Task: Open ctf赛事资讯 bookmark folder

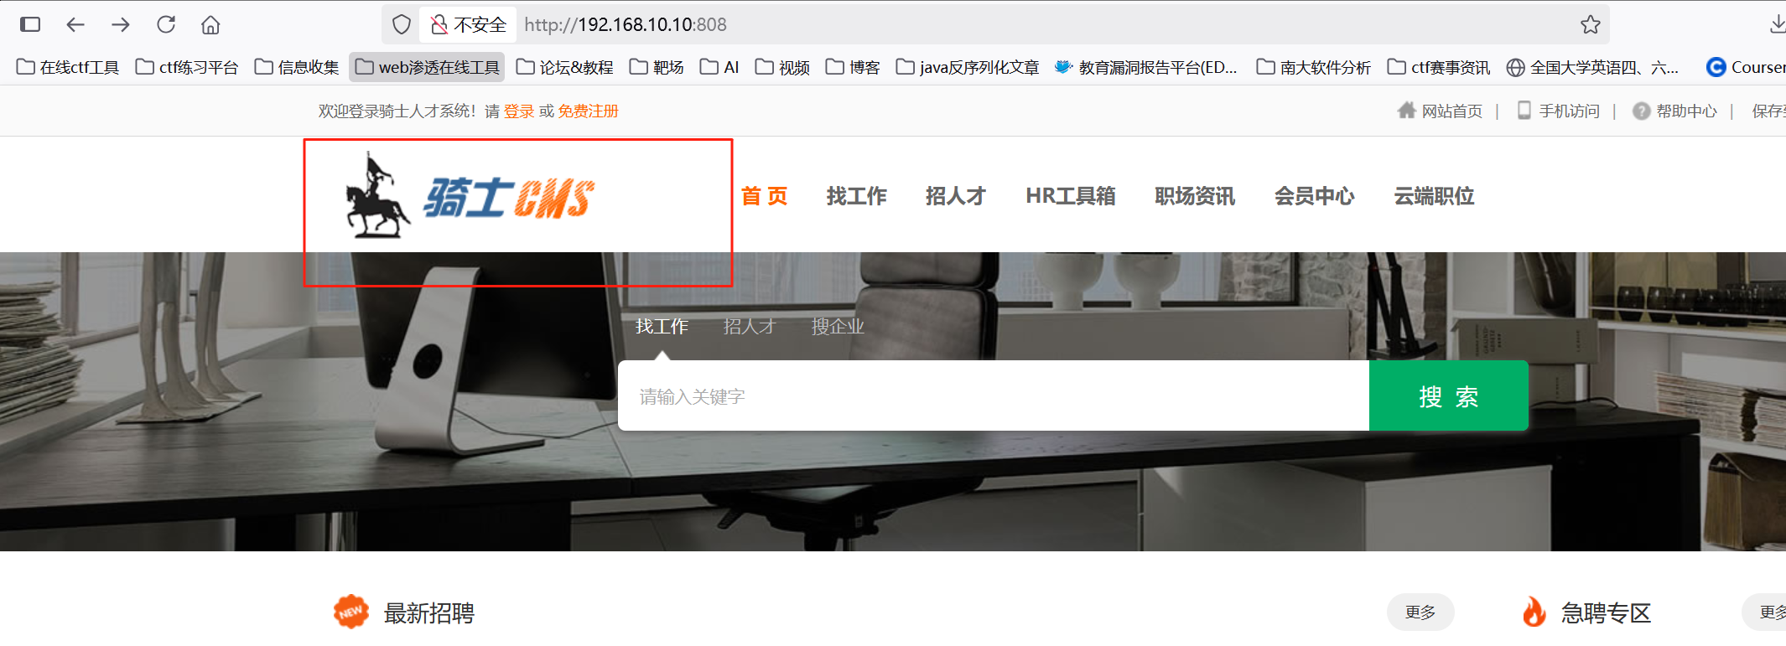Action: 1439,67
